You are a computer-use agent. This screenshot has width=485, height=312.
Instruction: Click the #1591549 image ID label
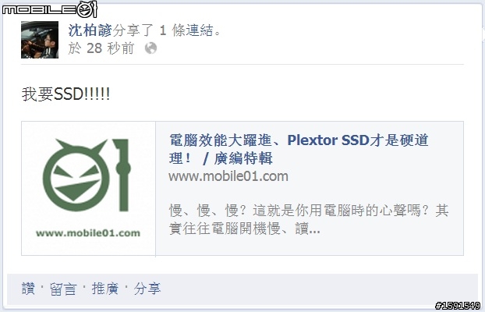click(458, 306)
